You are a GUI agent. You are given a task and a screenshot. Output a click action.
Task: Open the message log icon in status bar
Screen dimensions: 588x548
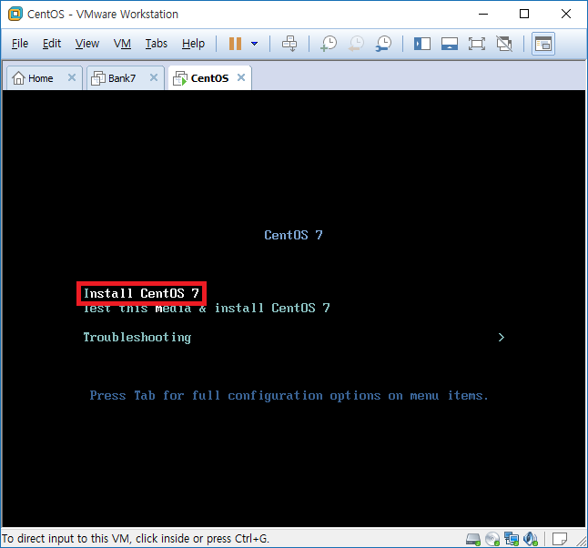[560, 539]
